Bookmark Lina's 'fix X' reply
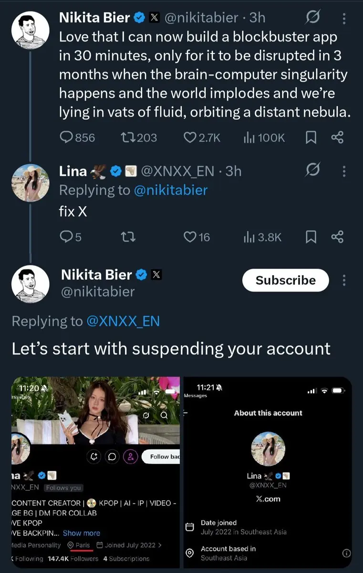The width and height of the screenshot is (363, 573). coord(311,237)
